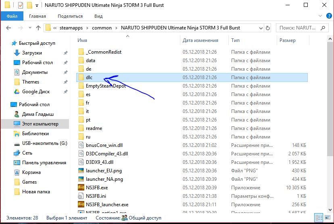Image resolution: width=334 pixels, height=224 pixels.
Task: Click the Forward navigation arrow
Action: click(20, 28)
